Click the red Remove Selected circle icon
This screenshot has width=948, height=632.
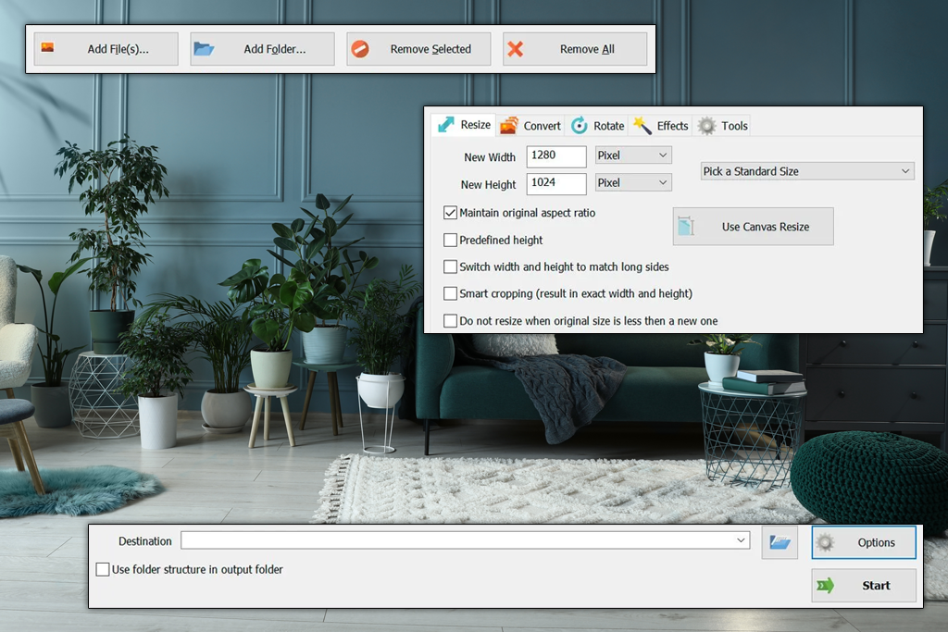pyautogui.click(x=360, y=49)
